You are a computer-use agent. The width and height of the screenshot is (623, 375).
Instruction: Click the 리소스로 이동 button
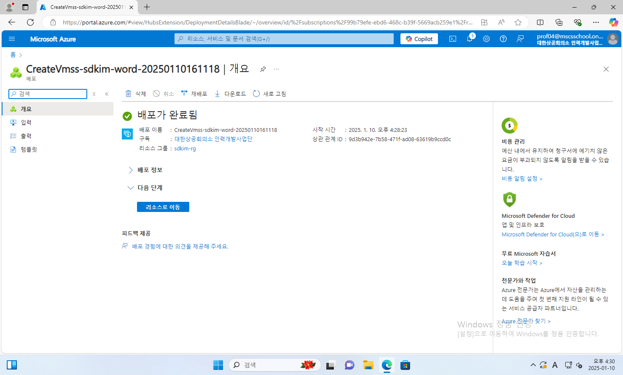point(163,207)
